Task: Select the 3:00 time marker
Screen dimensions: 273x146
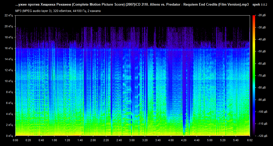Action: coord(132,140)
